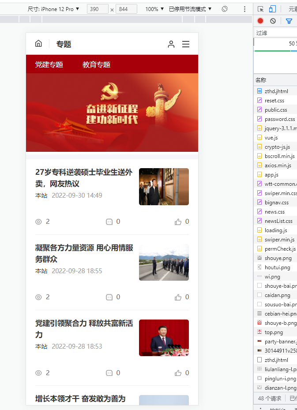The height and width of the screenshot is (410, 297).
Task: Toggle the device toolbar icon
Action: tap(272, 9)
